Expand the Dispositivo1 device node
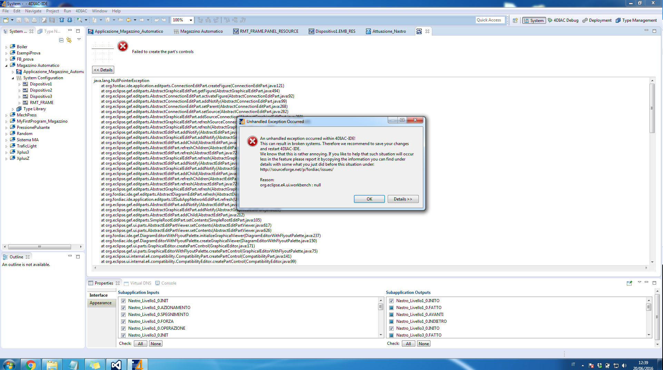 click(x=19, y=84)
